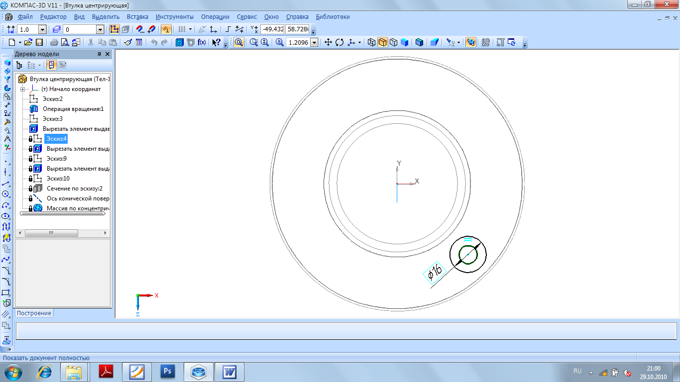The width and height of the screenshot is (680, 382).
Task: Open the Выделить menu
Action: [x=106, y=17]
